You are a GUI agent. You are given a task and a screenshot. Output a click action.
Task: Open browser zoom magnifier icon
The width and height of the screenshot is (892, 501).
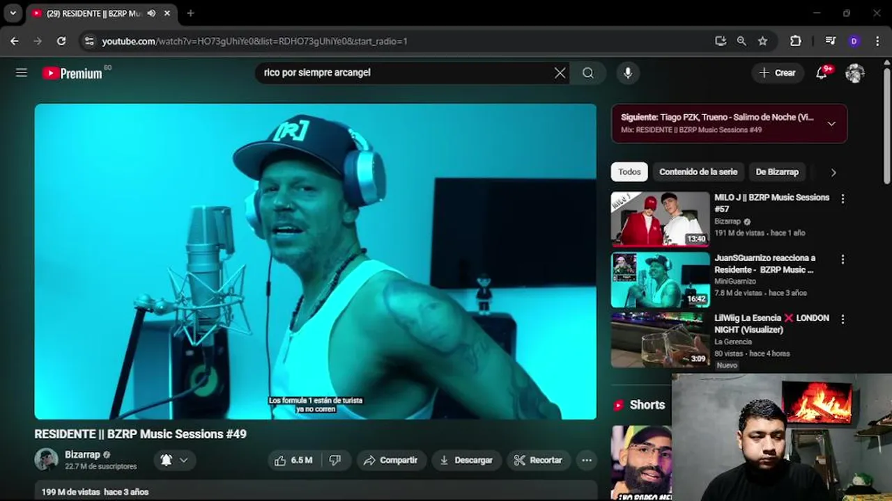click(x=741, y=41)
